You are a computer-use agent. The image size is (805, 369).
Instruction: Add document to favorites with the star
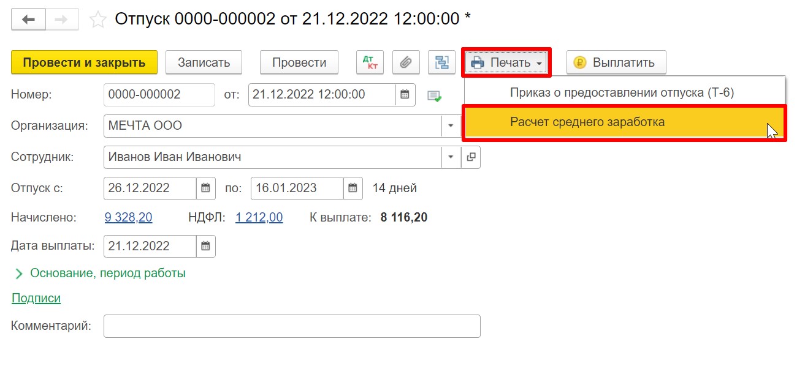point(97,20)
